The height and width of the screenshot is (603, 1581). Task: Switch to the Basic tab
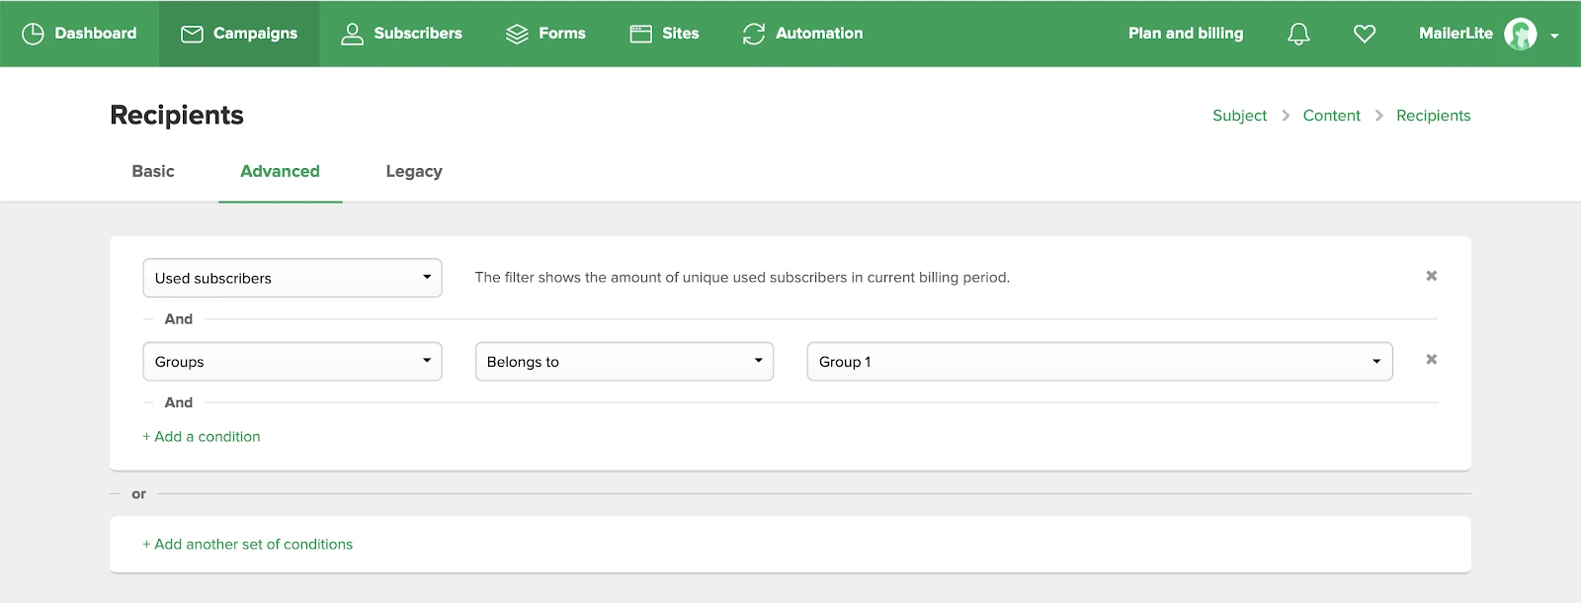click(153, 171)
